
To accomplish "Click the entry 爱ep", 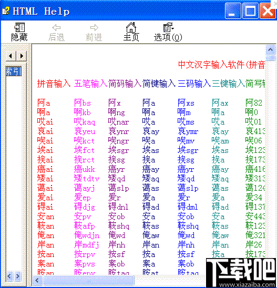I will 83,198.
